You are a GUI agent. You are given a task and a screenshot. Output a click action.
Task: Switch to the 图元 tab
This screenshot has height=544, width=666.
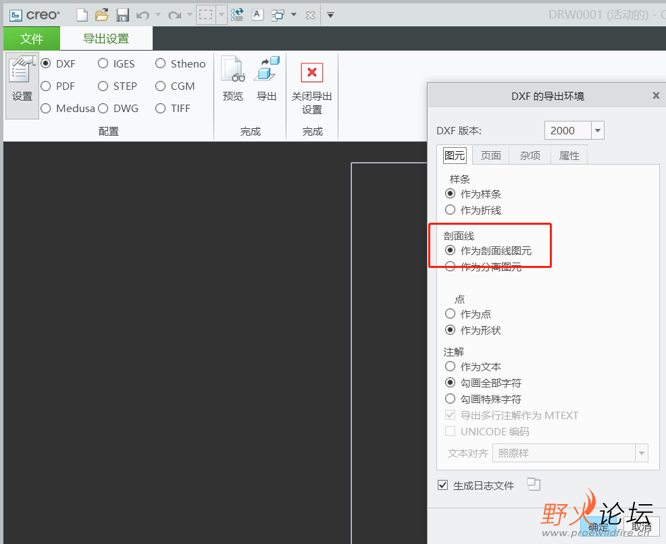tap(455, 155)
